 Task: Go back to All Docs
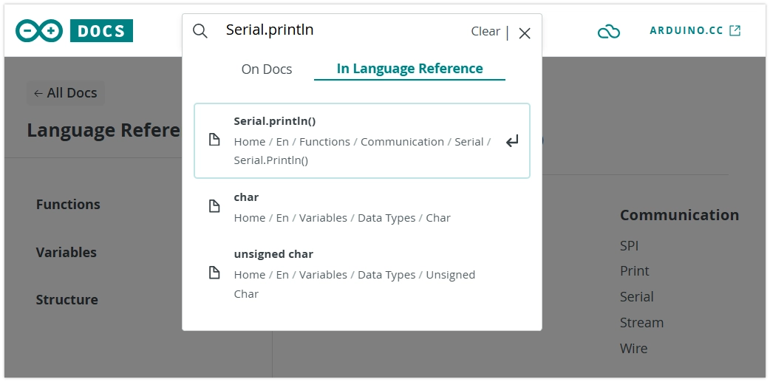point(66,93)
